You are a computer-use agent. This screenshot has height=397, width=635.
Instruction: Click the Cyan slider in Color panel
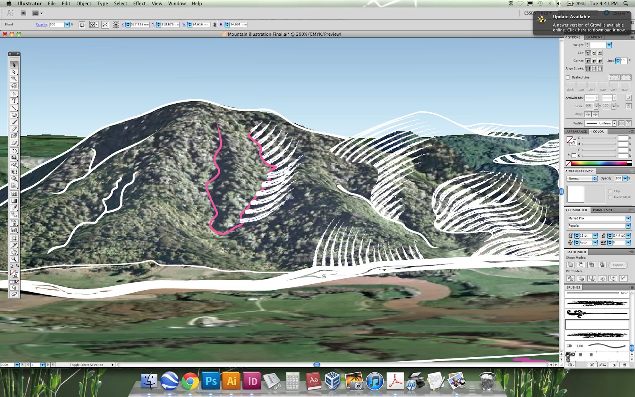coord(599,138)
